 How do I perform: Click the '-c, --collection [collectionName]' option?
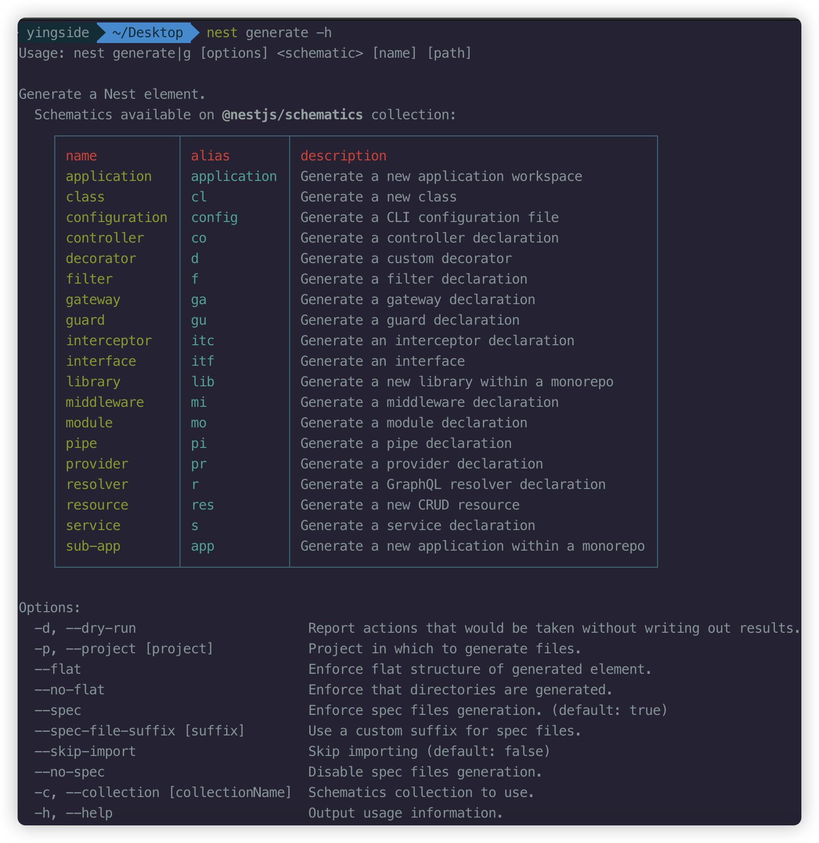click(163, 793)
